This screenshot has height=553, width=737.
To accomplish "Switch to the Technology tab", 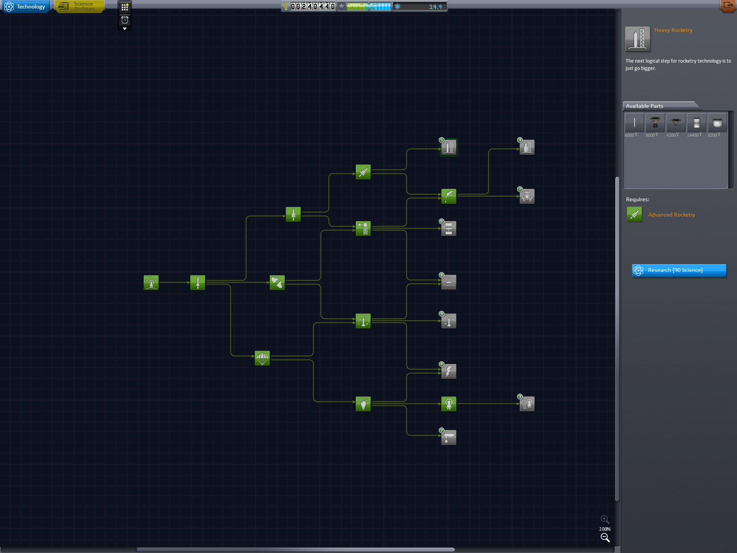I will (26, 7).
